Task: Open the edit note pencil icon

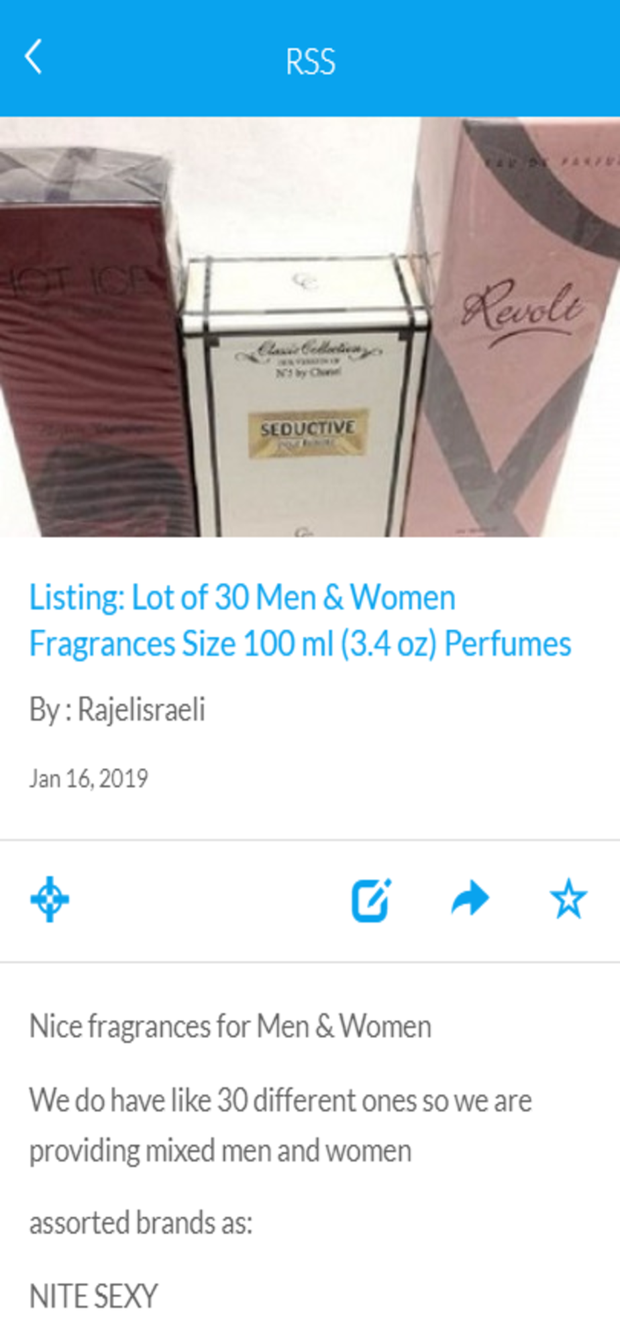Action: click(372, 899)
